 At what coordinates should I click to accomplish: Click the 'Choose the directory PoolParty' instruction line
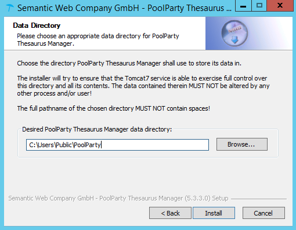tap(129, 63)
